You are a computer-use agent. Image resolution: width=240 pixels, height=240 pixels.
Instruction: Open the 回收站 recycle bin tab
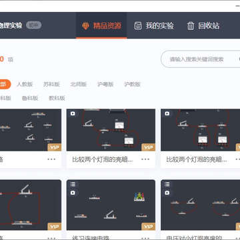pyautogui.click(x=203, y=25)
